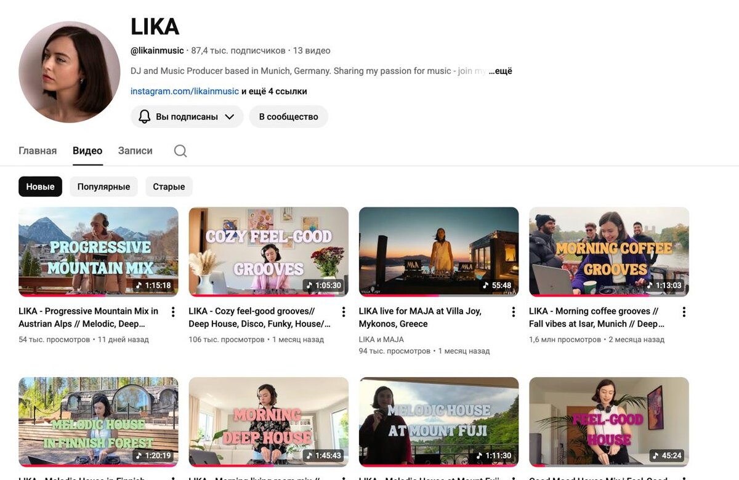Click the В сообщество button
Viewport: 739px width, 480px height.
288,116
